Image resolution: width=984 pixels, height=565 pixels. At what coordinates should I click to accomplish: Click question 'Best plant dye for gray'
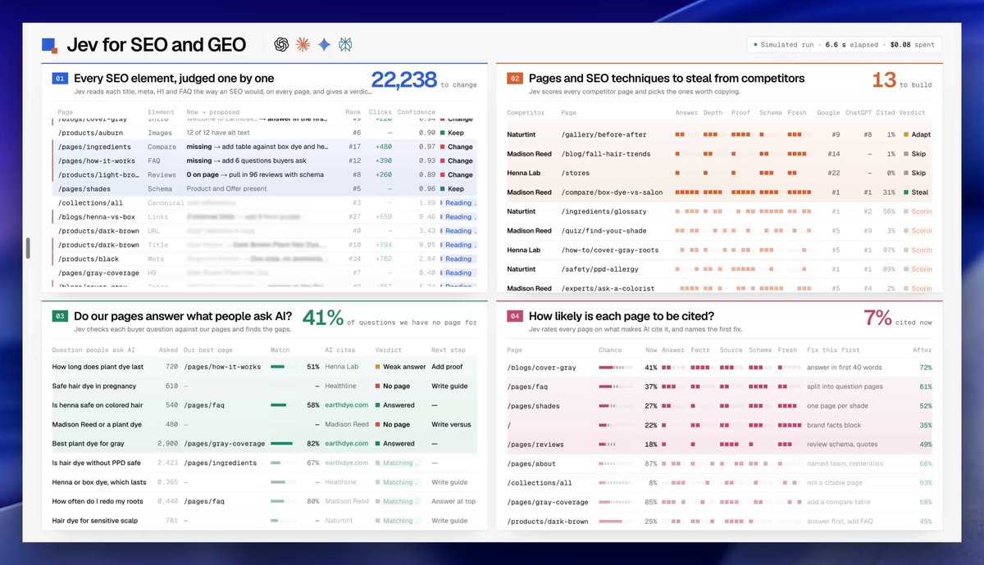coord(88,444)
